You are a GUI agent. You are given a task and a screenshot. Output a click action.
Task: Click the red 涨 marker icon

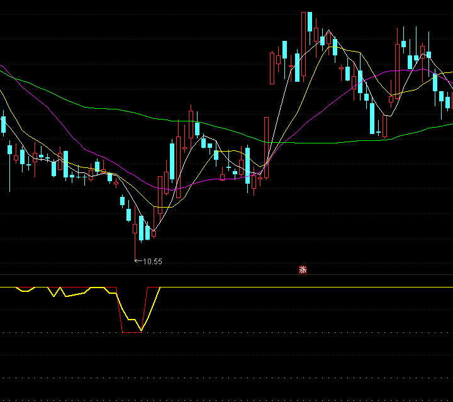(303, 270)
